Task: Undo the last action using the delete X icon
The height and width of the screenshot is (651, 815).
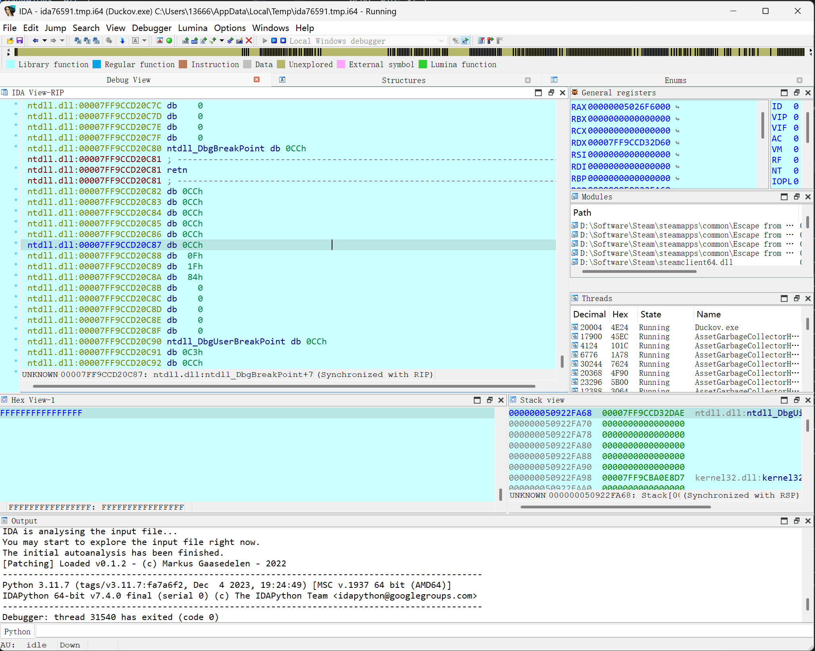Action: (x=249, y=41)
